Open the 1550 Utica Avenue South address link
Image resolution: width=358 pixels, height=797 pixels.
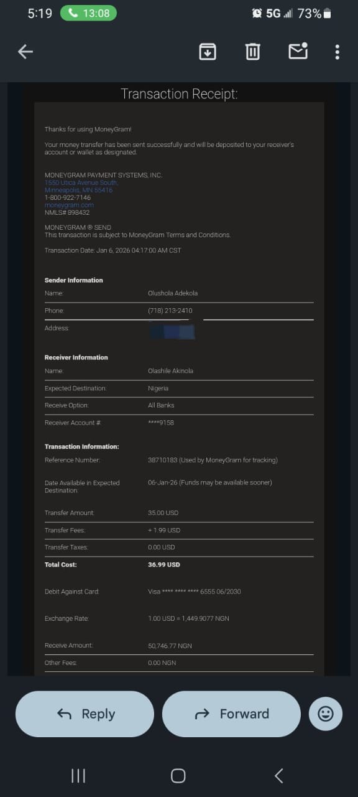point(81,183)
